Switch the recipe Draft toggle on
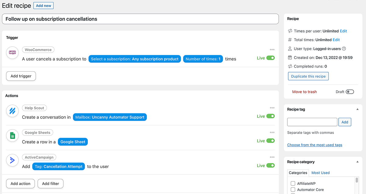This screenshot has height=194, width=366. (350, 92)
